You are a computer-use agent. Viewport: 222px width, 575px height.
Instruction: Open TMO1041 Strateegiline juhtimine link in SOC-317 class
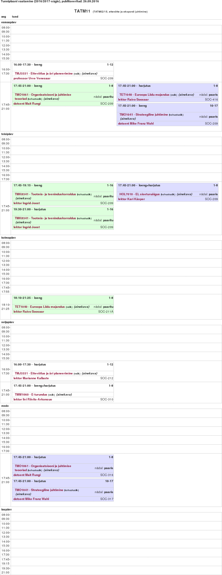39,490
